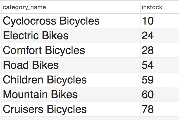Screen dimensions: 179x120
Task: Select the Mountain Bikes cell
Action: coord(71,94)
